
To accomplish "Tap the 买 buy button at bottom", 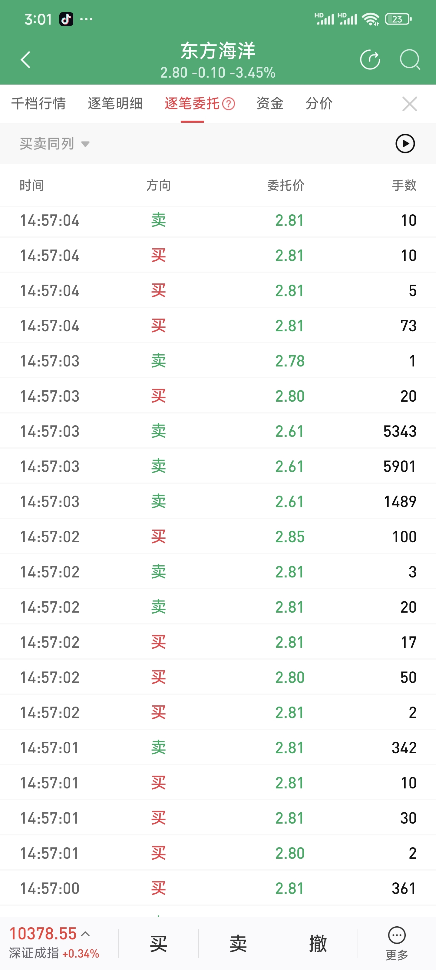I will click(x=158, y=944).
